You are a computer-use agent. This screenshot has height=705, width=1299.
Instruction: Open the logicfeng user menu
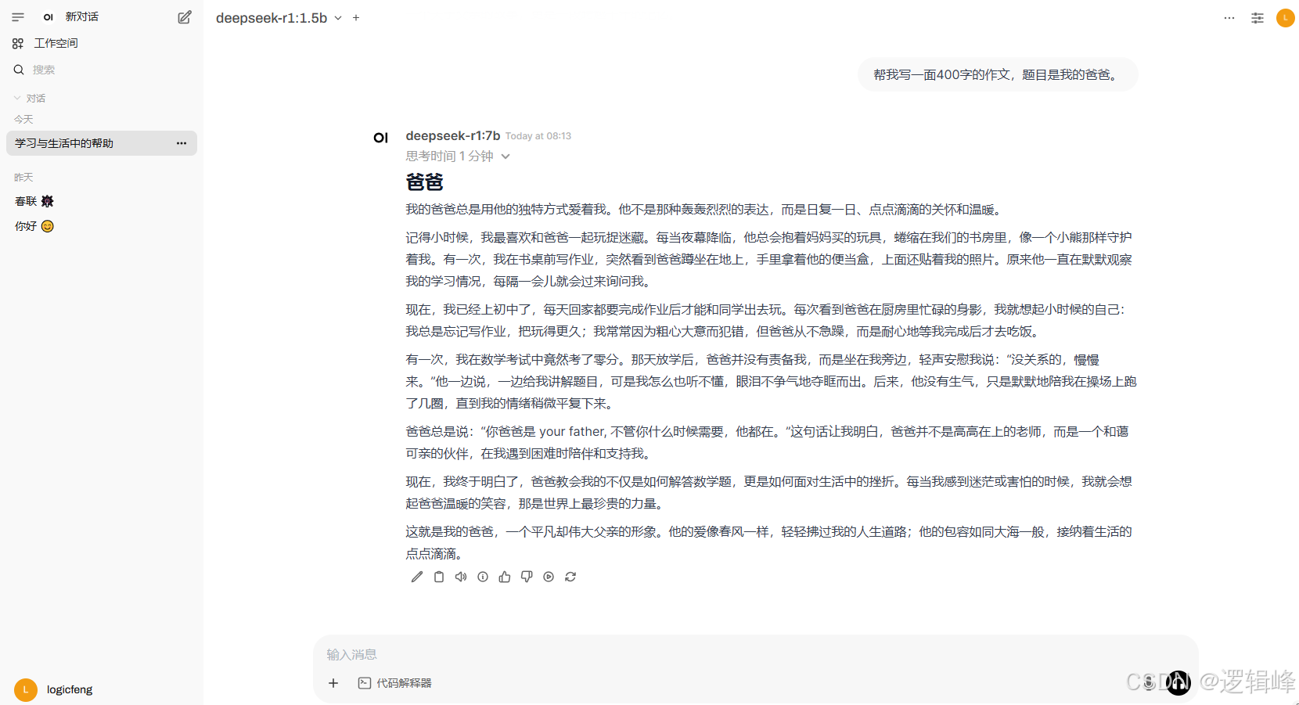(x=53, y=689)
